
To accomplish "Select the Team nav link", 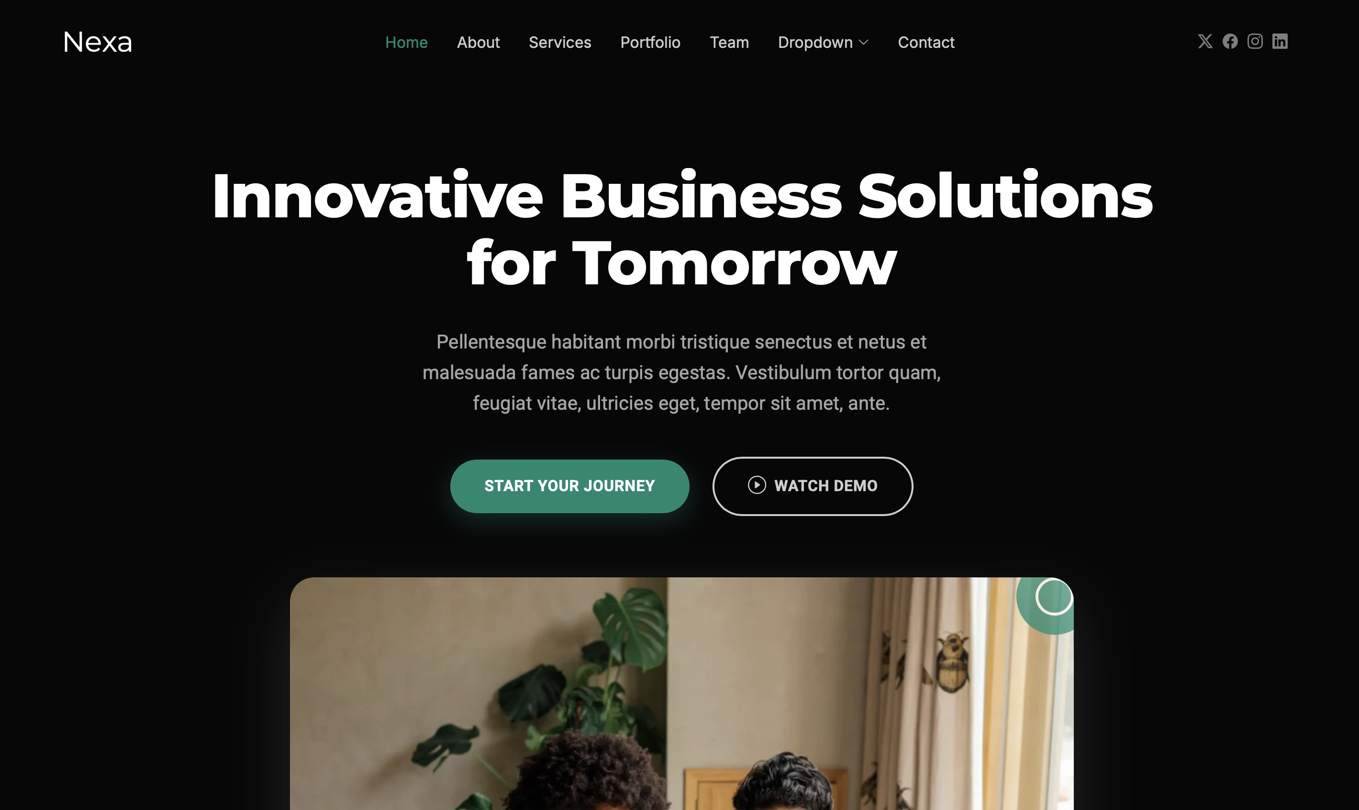I will (729, 43).
